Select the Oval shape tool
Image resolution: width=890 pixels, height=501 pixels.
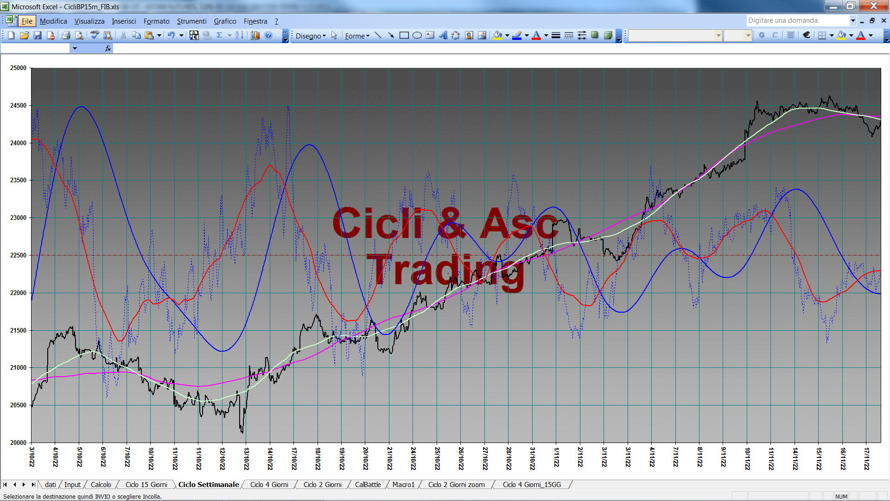point(417,35)
